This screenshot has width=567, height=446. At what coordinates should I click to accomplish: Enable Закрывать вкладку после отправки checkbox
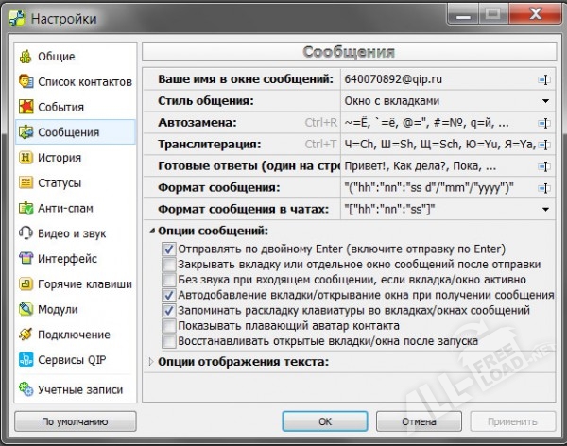pos(169,264)
